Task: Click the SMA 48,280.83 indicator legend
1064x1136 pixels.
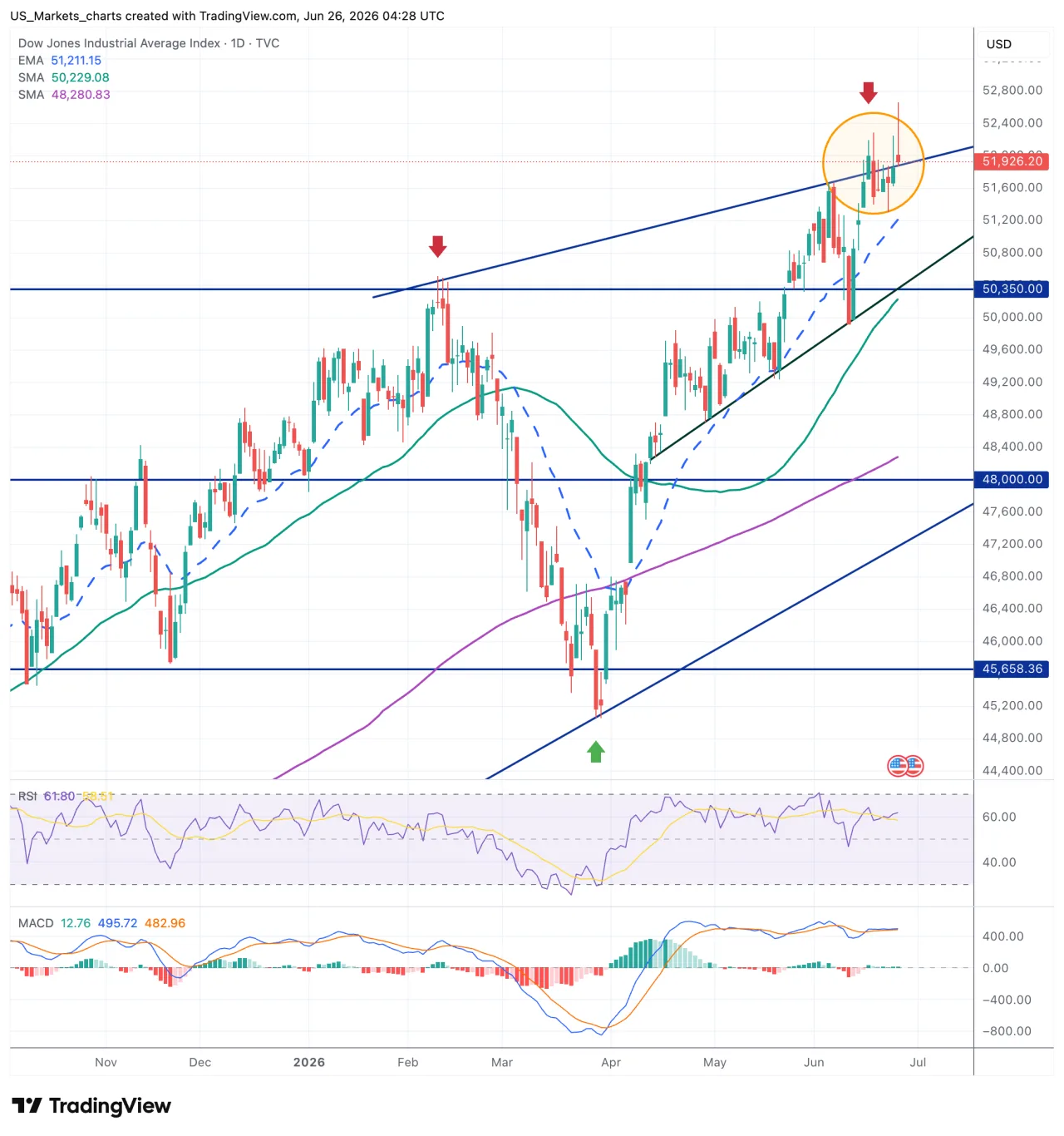Action: tap(64, 95)
